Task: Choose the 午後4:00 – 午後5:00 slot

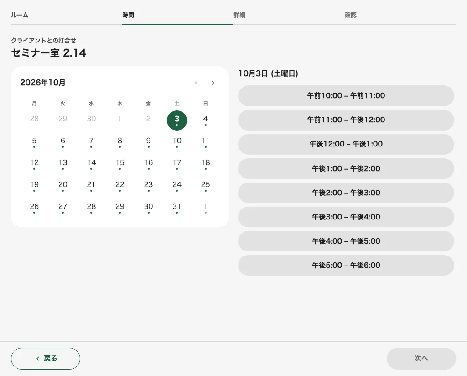Action: click(346, 241)
